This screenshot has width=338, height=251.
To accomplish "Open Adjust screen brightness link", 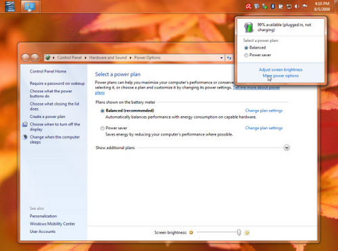I will click(281, 69).
